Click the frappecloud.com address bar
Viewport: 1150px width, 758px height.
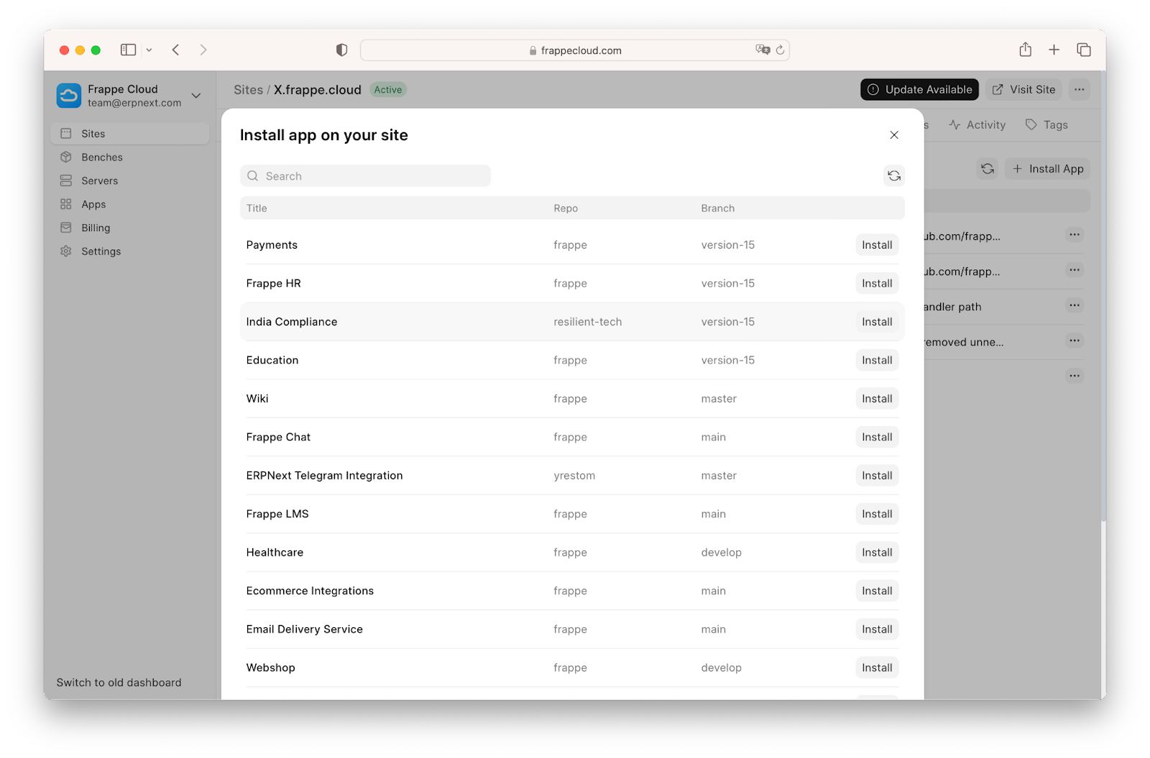[575, 50]
